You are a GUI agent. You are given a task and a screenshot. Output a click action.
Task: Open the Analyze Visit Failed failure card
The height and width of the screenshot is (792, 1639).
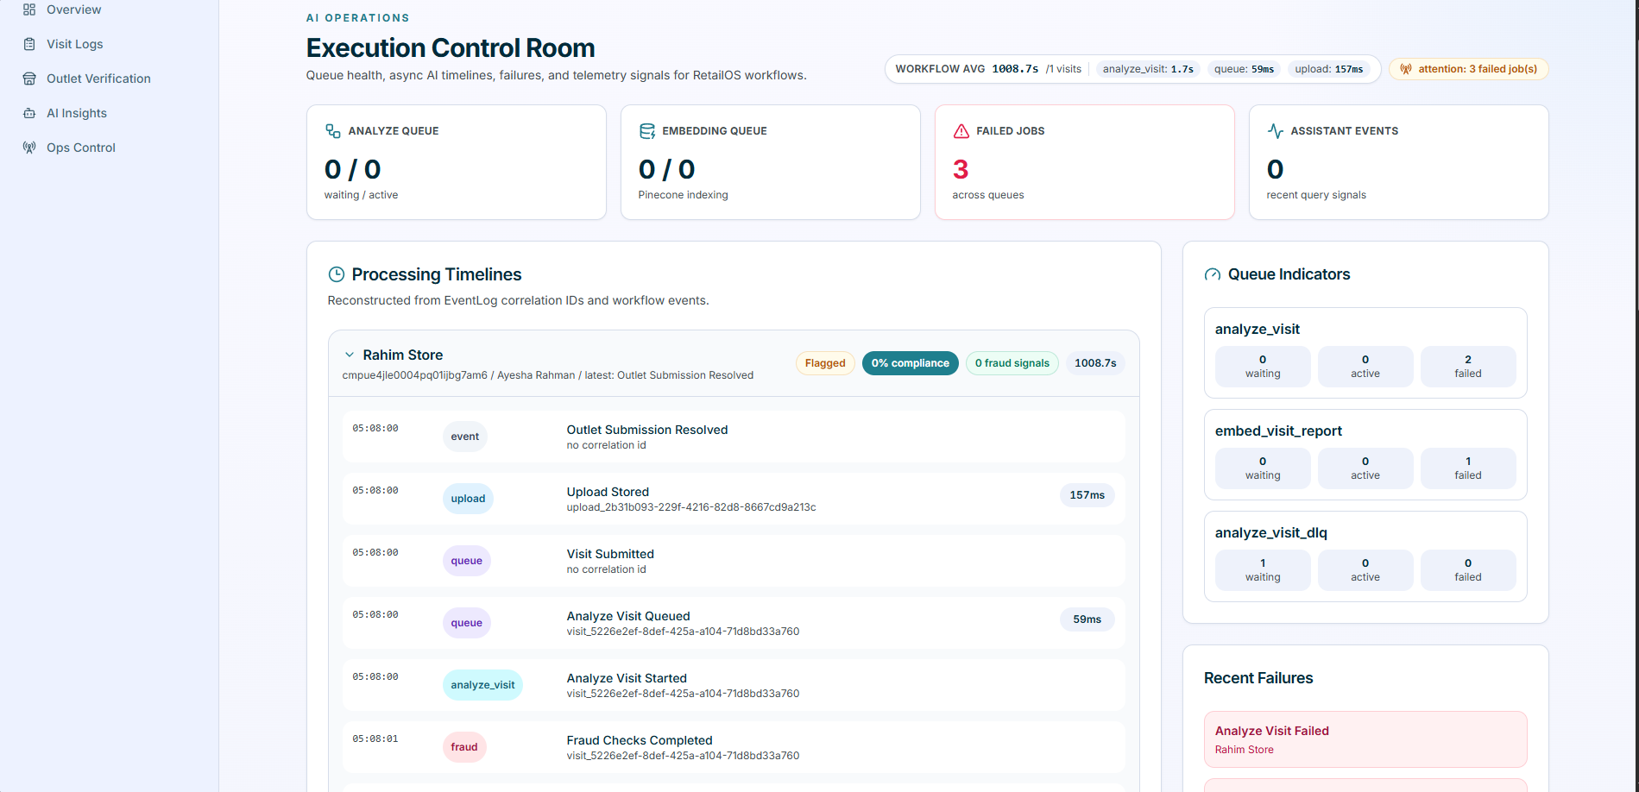point(1365,739)
